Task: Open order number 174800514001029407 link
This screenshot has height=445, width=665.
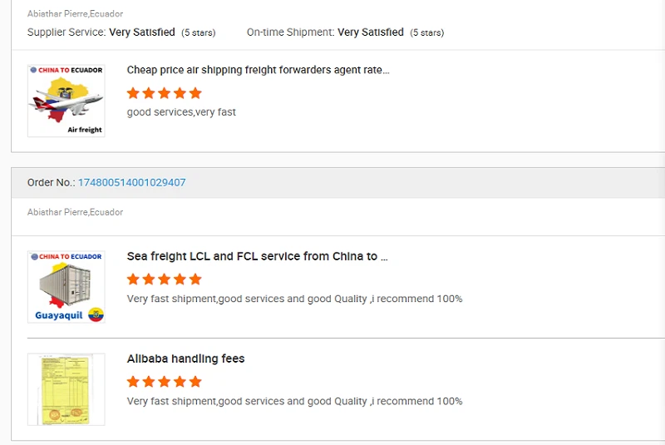Action: coord(131,182)
